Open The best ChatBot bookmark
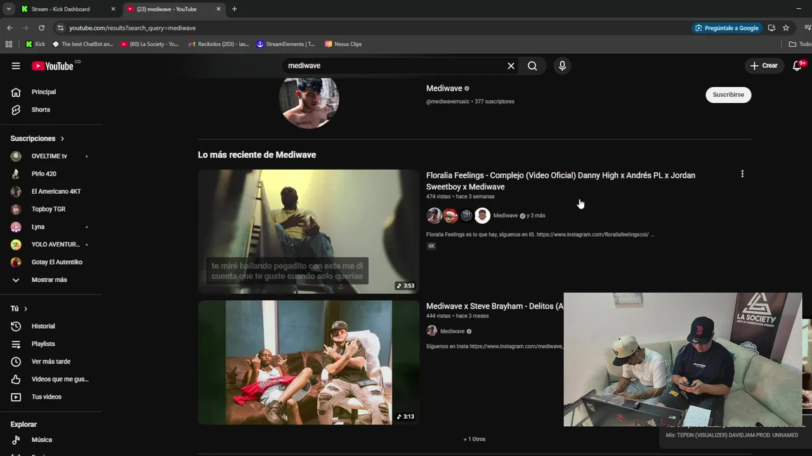 click(x=83, y=44)
